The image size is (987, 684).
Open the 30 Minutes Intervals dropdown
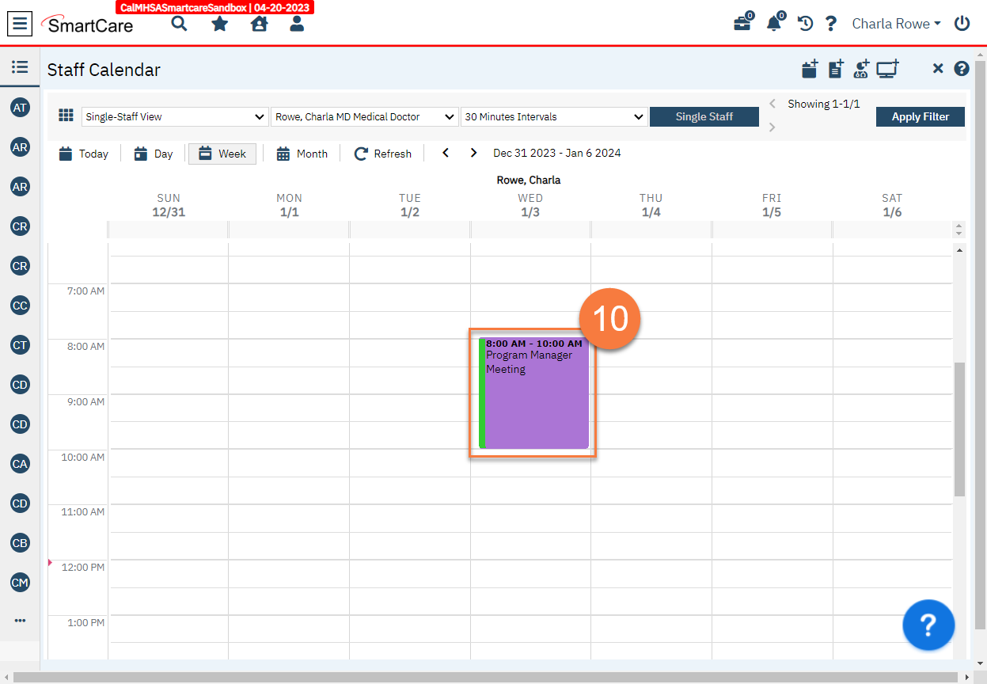[553, 116]
